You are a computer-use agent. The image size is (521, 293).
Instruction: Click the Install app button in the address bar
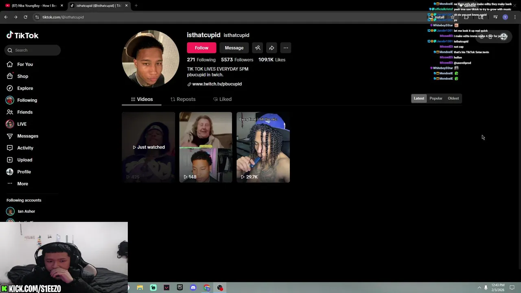(436, 17)
